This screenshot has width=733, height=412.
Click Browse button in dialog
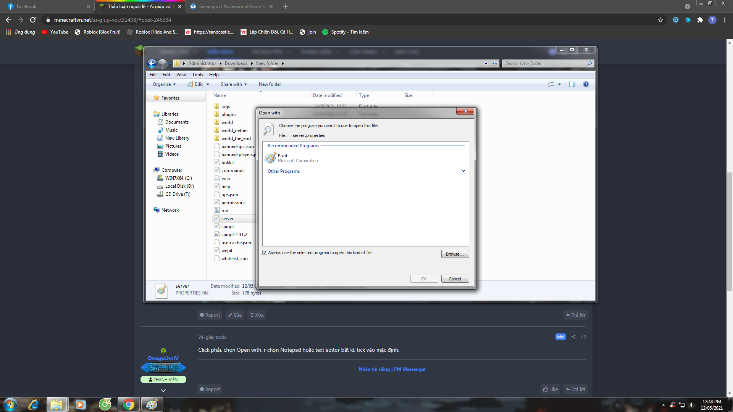tap(455, 254)
